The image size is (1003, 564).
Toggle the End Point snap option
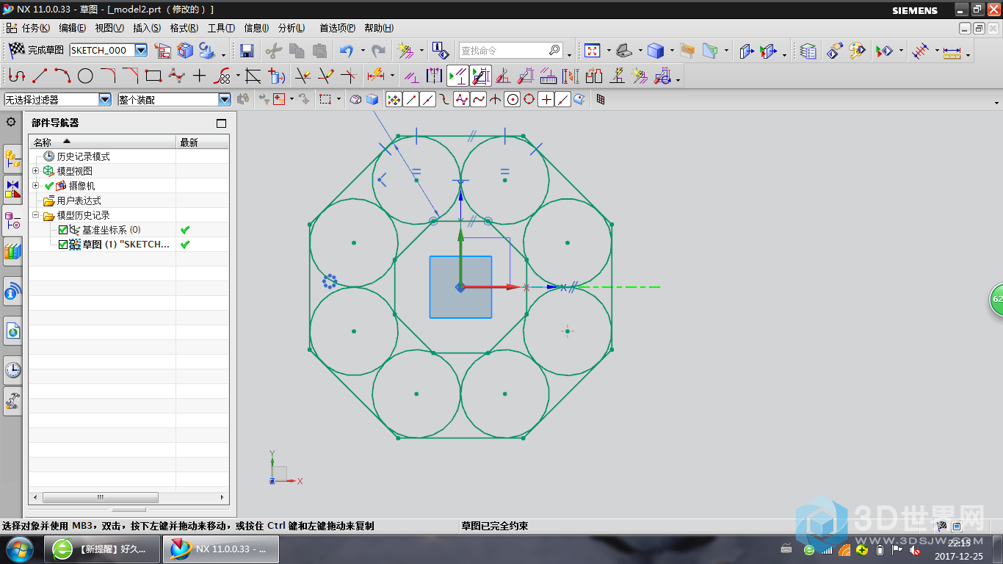click(411, 100)
